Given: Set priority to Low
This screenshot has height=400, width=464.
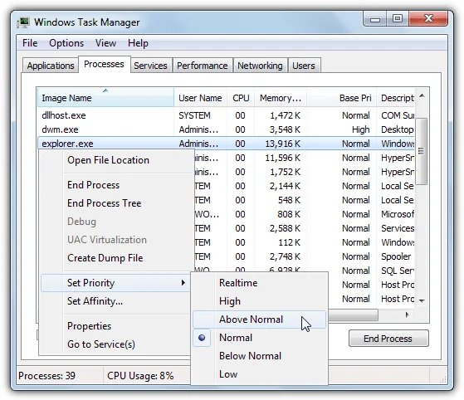Looking at the screenshot, I should click(259, 374).
